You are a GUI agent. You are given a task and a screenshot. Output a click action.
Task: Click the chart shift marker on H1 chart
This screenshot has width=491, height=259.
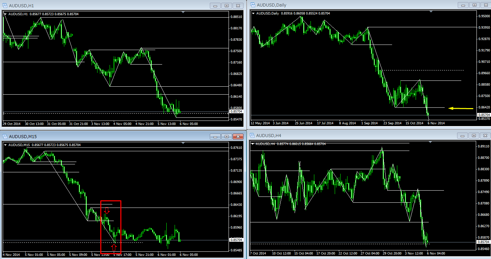(x=183, y=12)
